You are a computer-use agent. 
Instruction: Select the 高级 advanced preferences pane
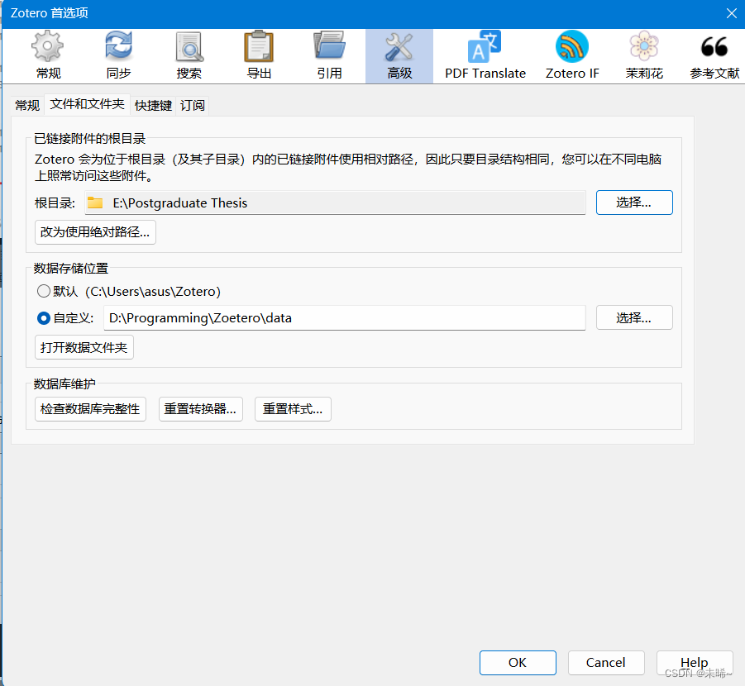[x=399, y=56]
